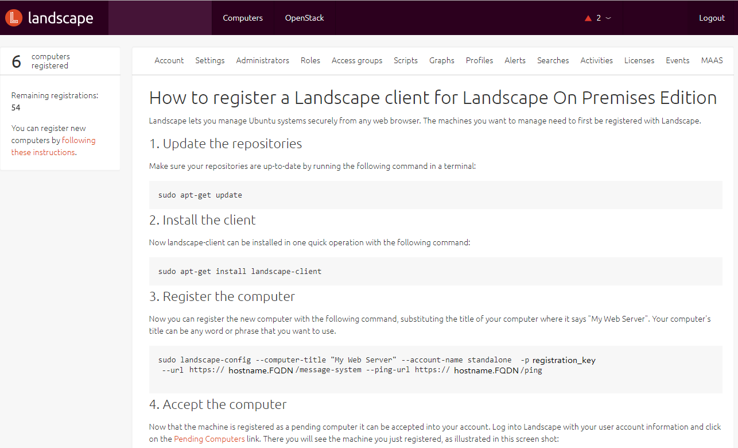738x448 pixels.
Task: Open the Profiles tab
Action: pyautogui.click(x=479, y=60)
